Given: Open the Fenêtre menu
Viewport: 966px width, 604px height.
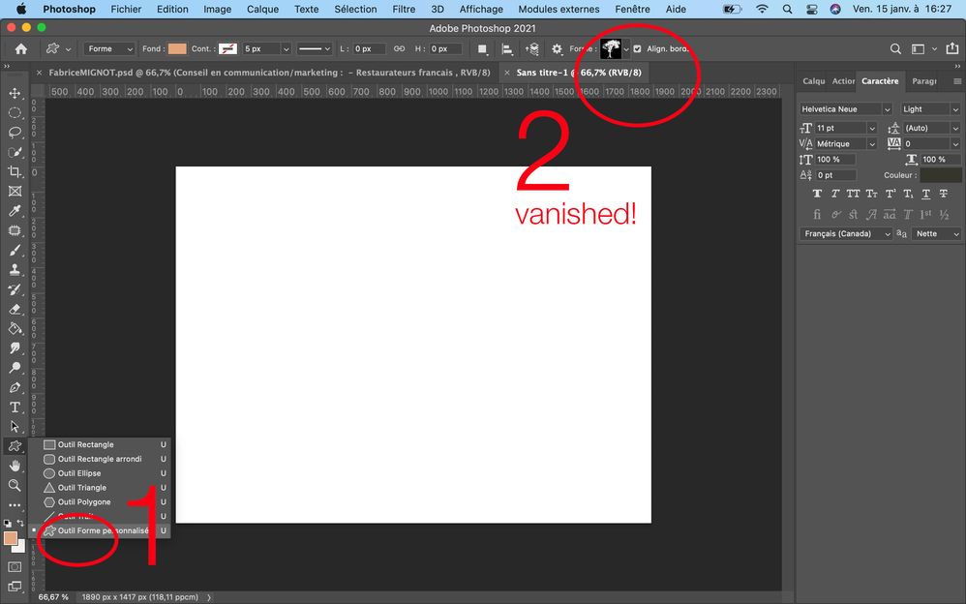Looking at the screenshot, I should 632,10.
